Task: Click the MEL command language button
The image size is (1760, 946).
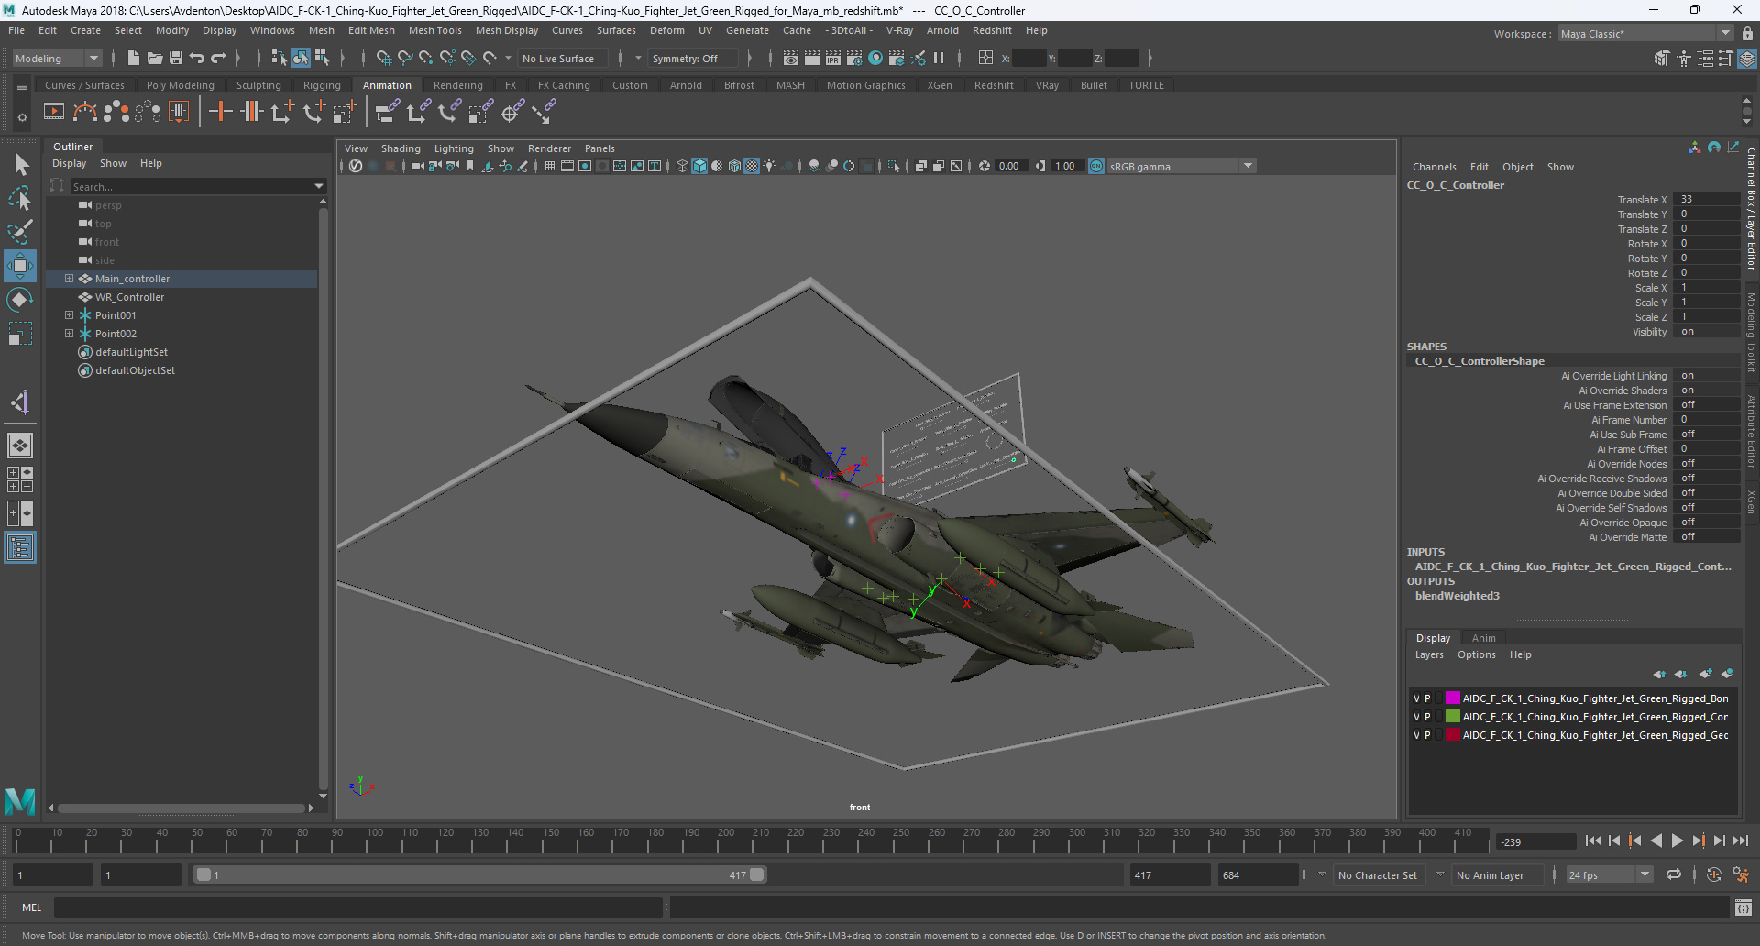Action: tap(32, 907)
